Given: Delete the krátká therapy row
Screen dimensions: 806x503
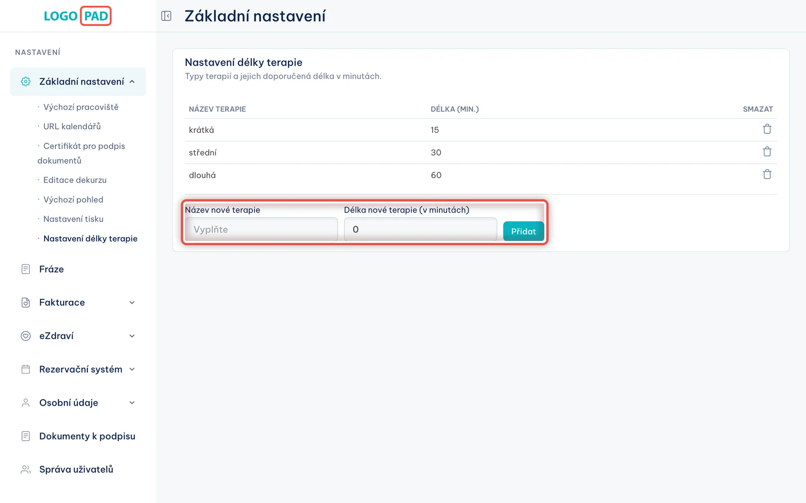Looking at the screenshot, I should 767,129.
